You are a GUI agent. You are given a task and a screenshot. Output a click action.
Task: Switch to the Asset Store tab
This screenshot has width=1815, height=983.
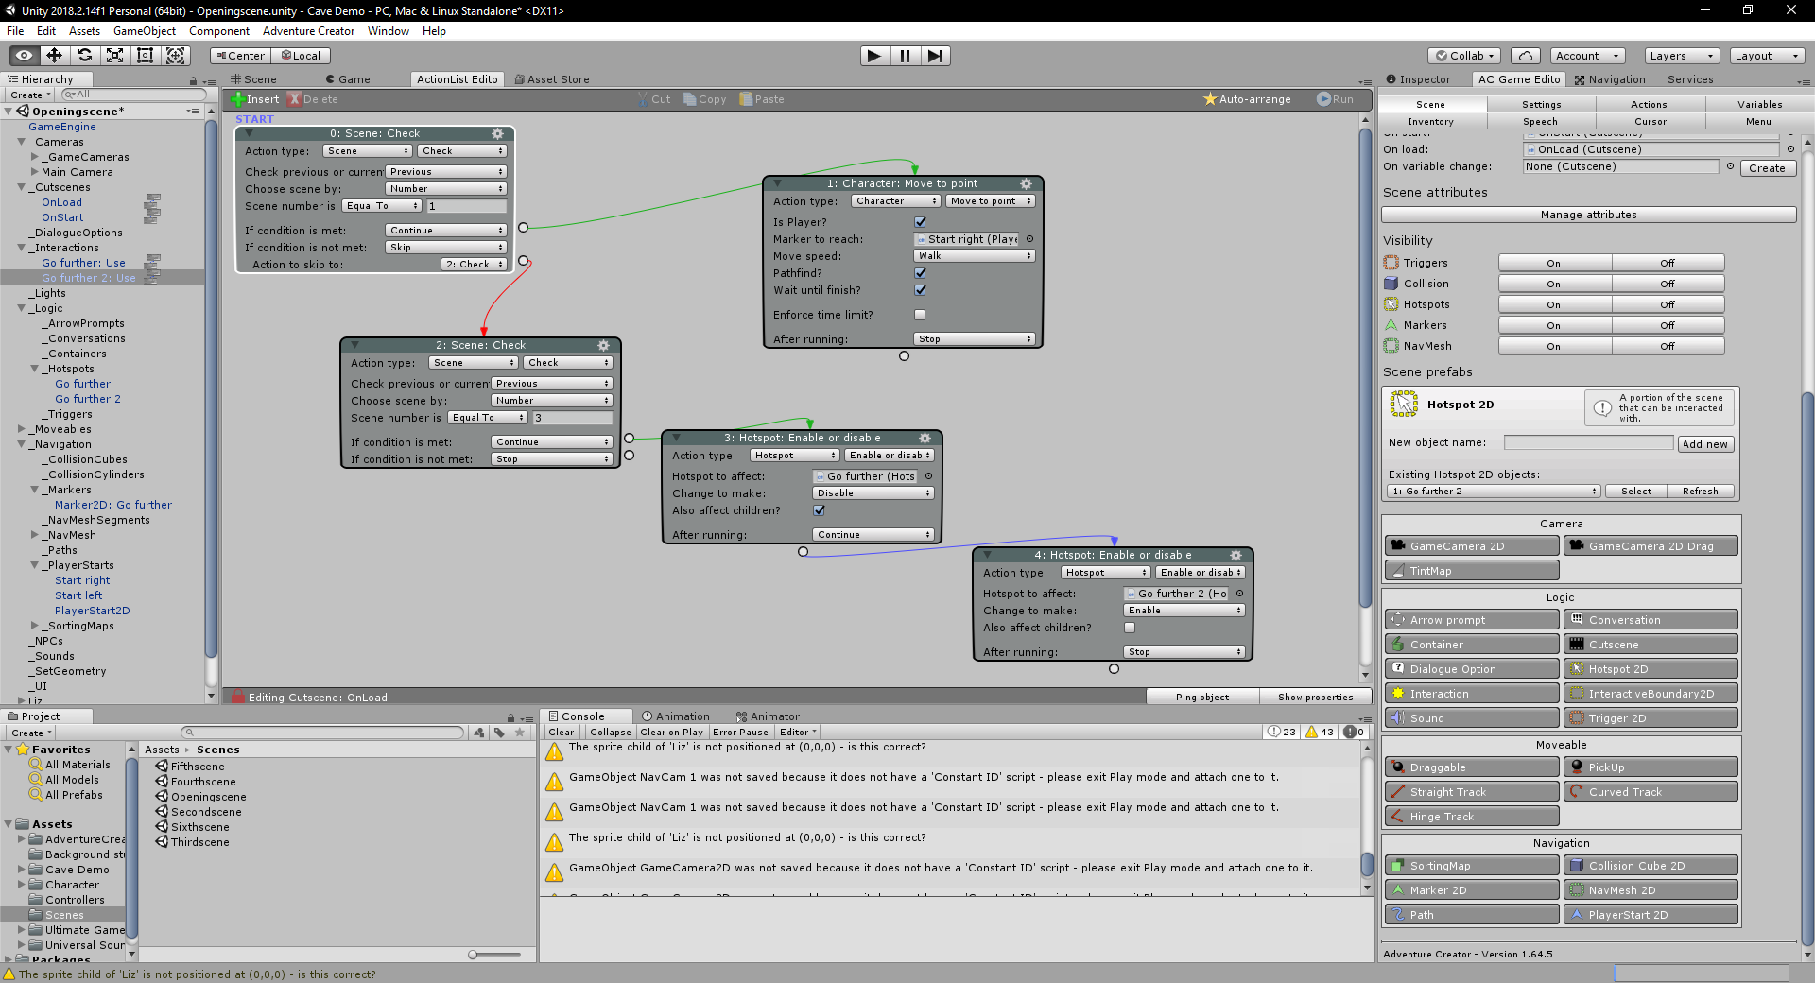(x=552, y=79)
